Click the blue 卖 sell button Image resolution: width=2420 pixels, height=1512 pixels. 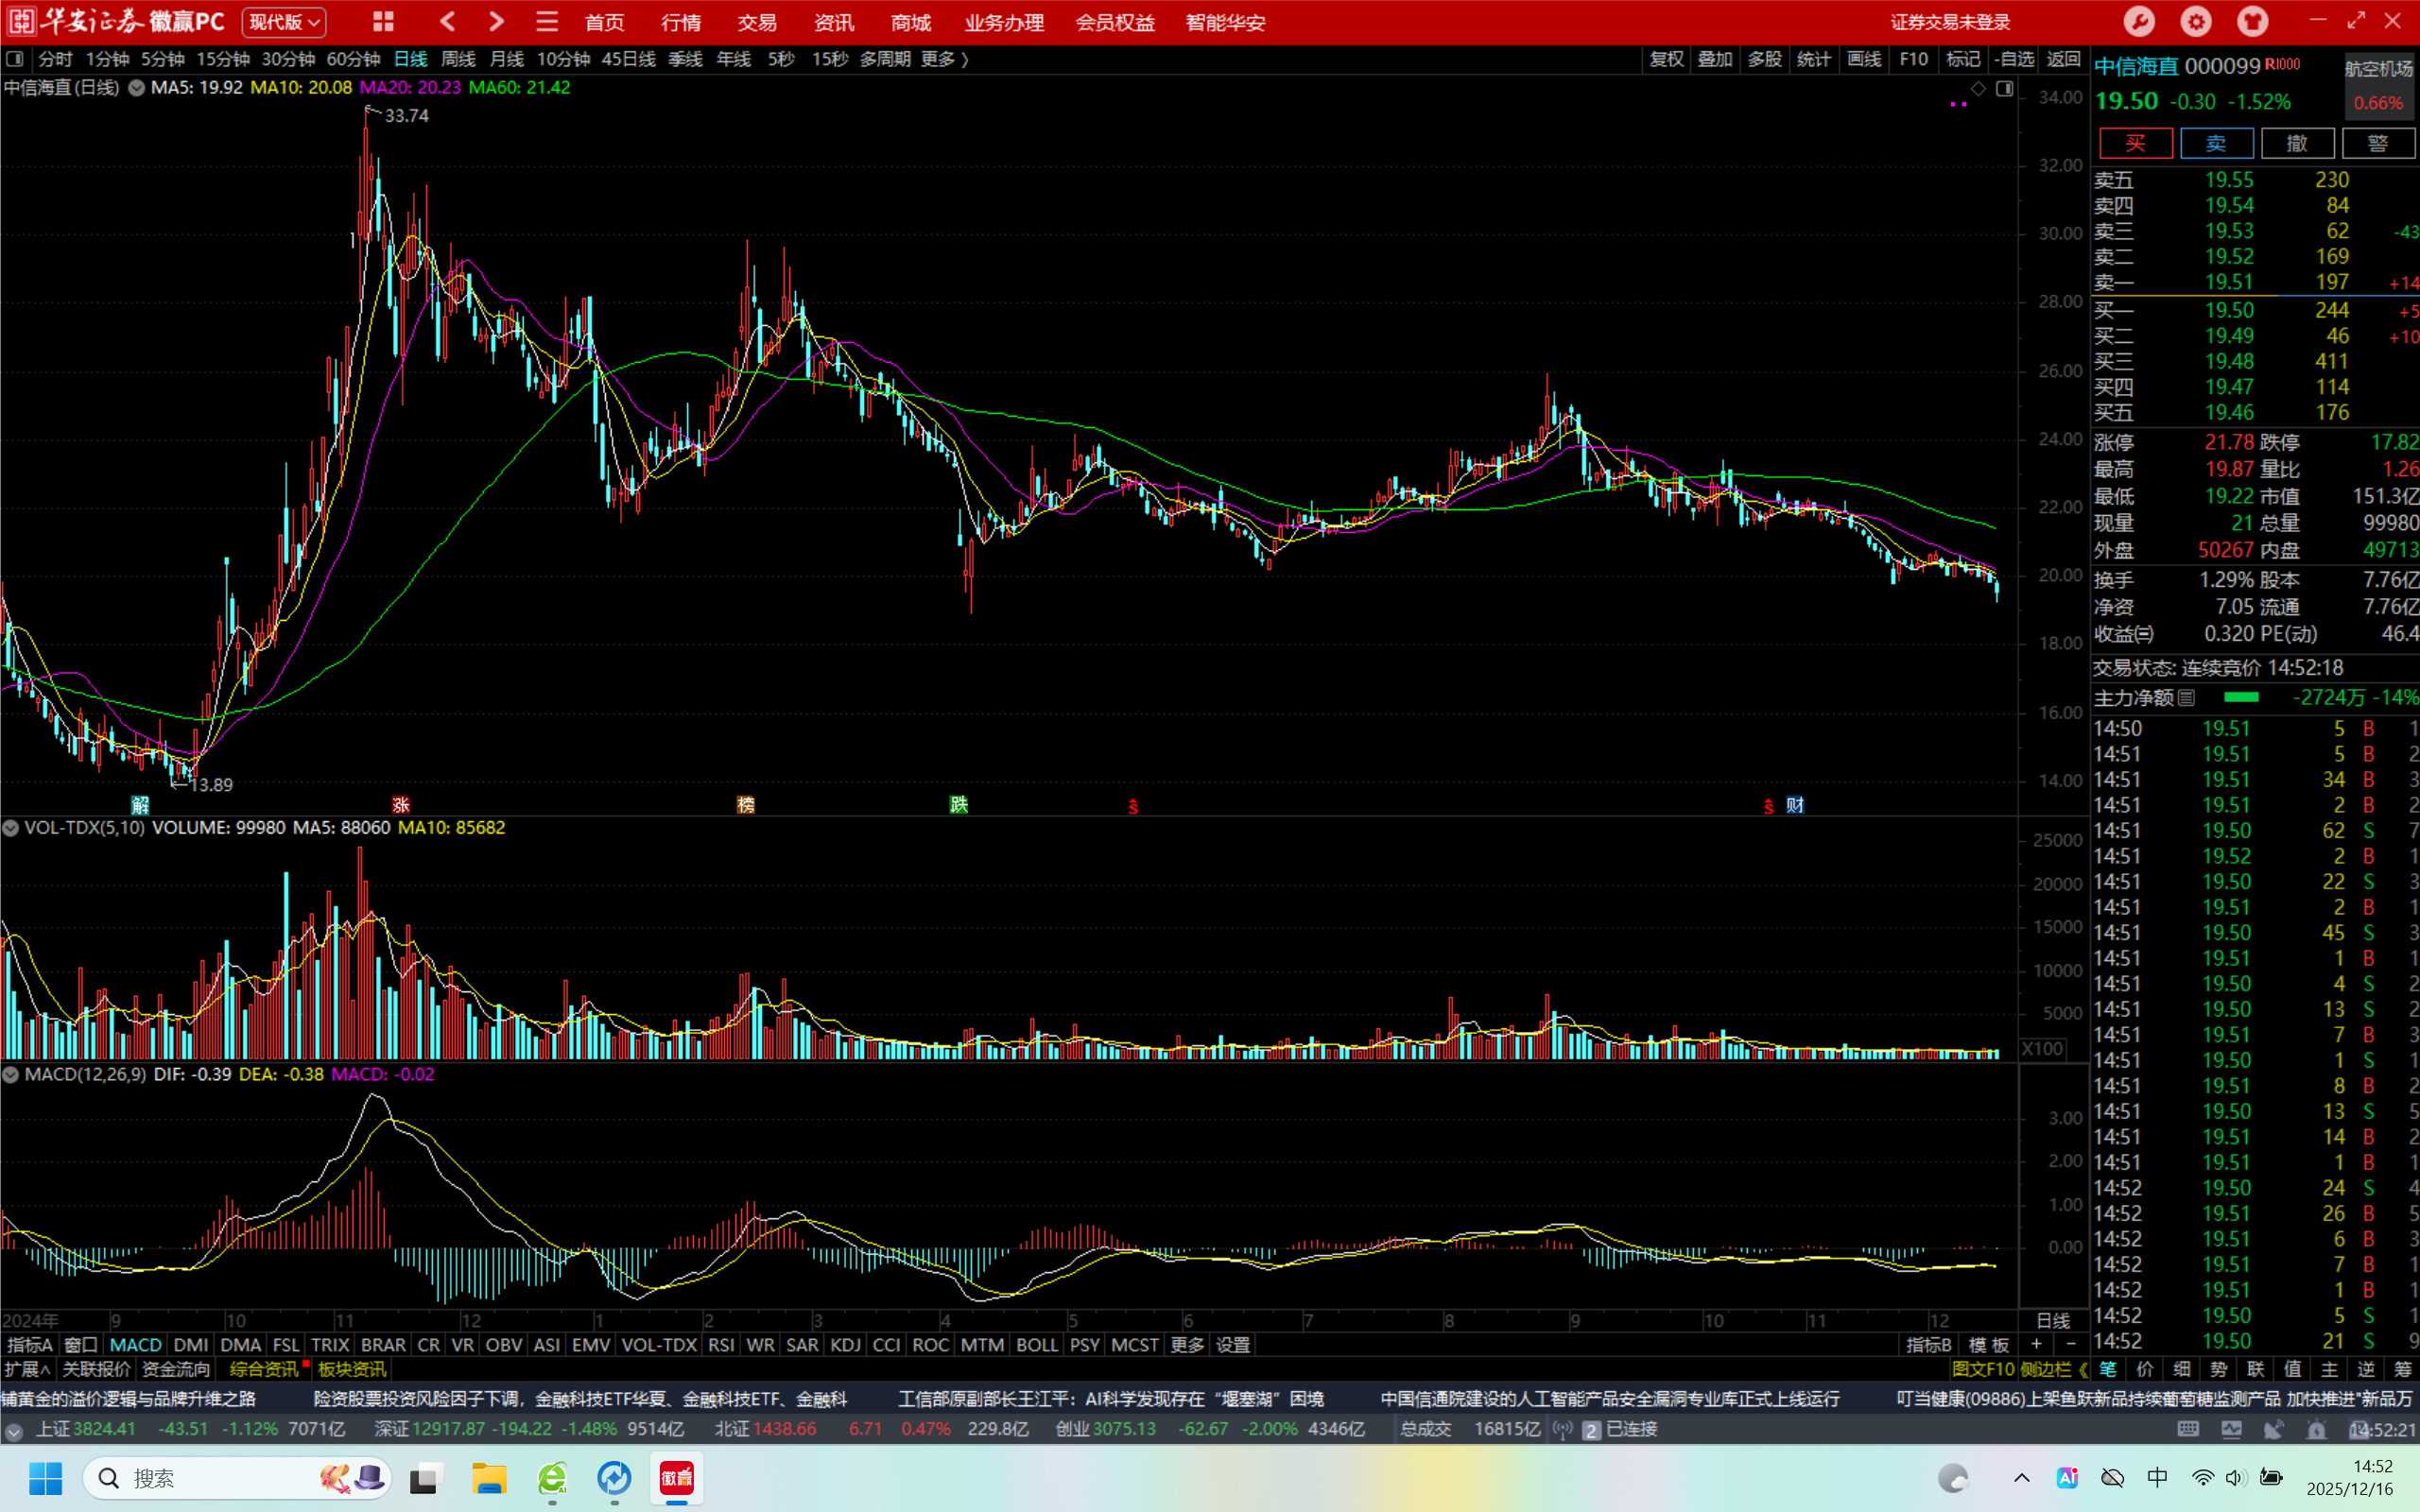coord(2216,143)
